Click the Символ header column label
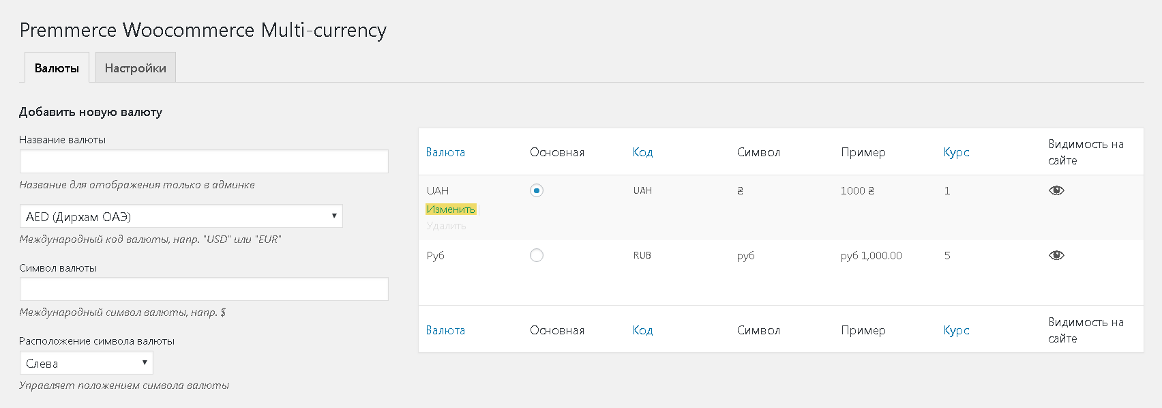This screenshot has width=1162, height=408. 758,152
